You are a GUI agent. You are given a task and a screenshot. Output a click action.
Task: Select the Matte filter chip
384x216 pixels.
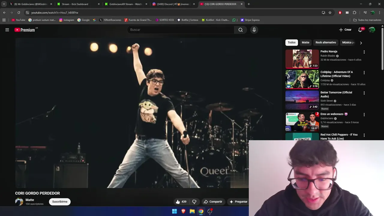pyautogui.click(x=305, y=43)
